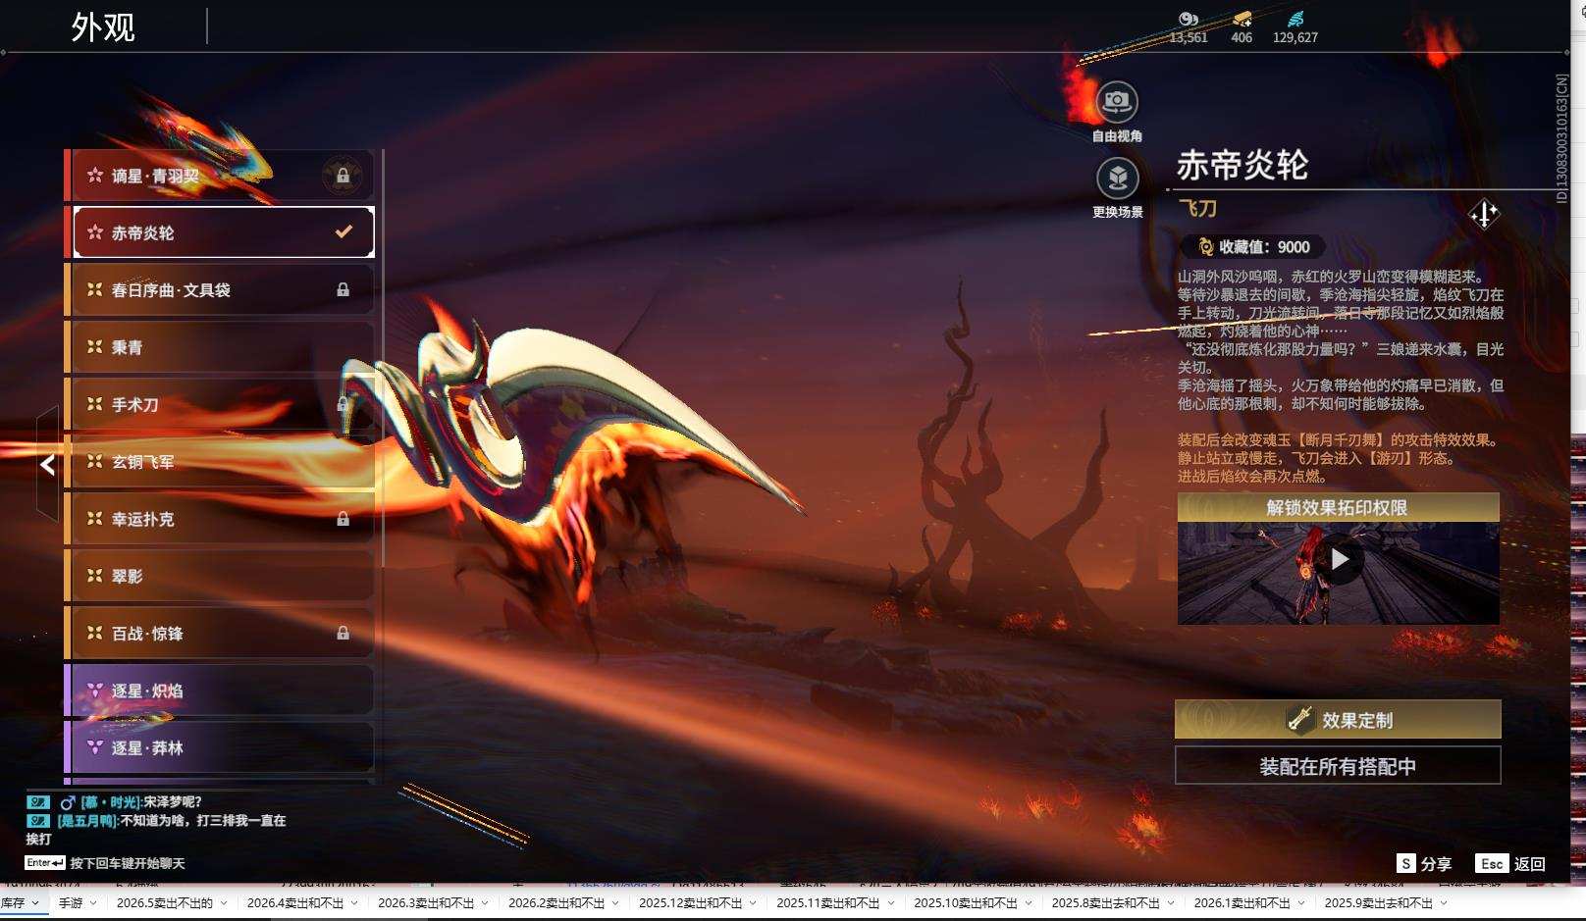Open dropdown arrow on 2025.10卖出和不出 tab
This screenshot has height=921, width=1586.
1028,903
